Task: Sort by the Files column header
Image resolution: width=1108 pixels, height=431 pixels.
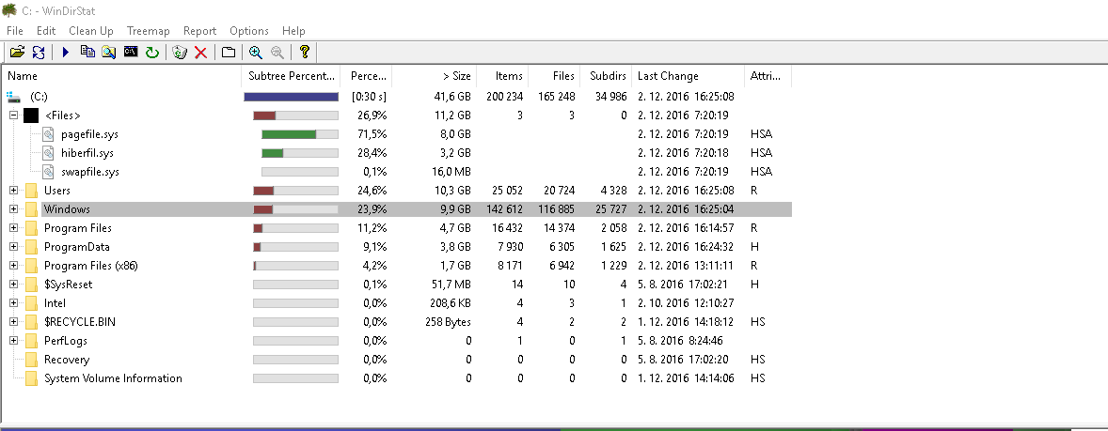Action: tap(554, 76)
